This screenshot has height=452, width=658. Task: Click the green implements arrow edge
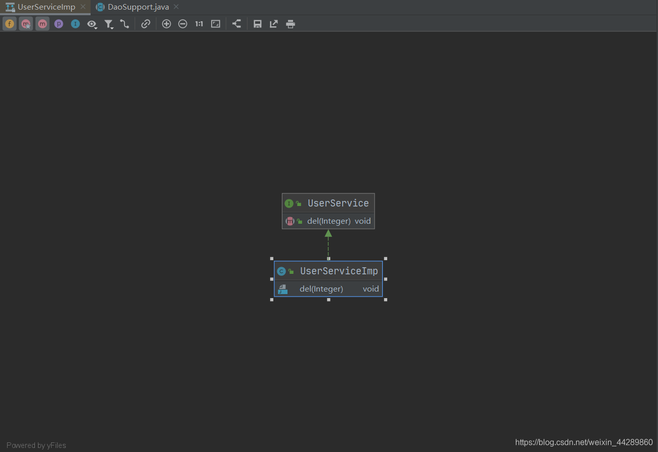pyautogui.click(x=328, y=244)
